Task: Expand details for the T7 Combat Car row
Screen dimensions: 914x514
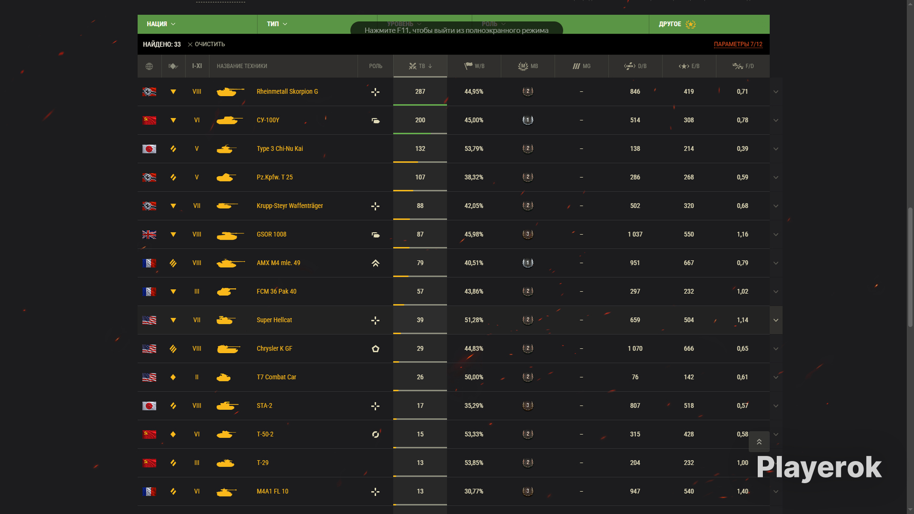Action: (x=776, y=377)
